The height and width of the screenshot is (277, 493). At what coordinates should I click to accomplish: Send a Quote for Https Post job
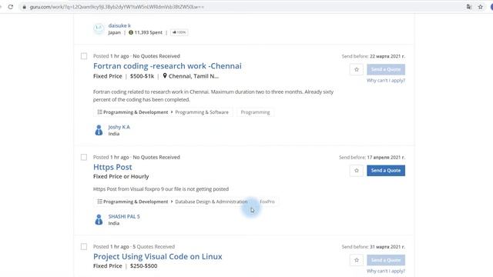(x=386, y=171)
